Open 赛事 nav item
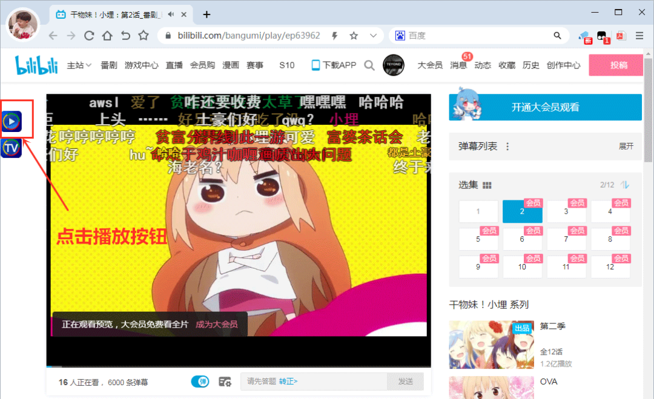 pyautogui.click(x=255, y=65)
